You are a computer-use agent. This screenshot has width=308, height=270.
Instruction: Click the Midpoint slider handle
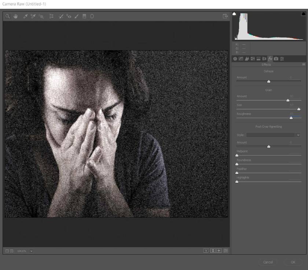(237, 155)
